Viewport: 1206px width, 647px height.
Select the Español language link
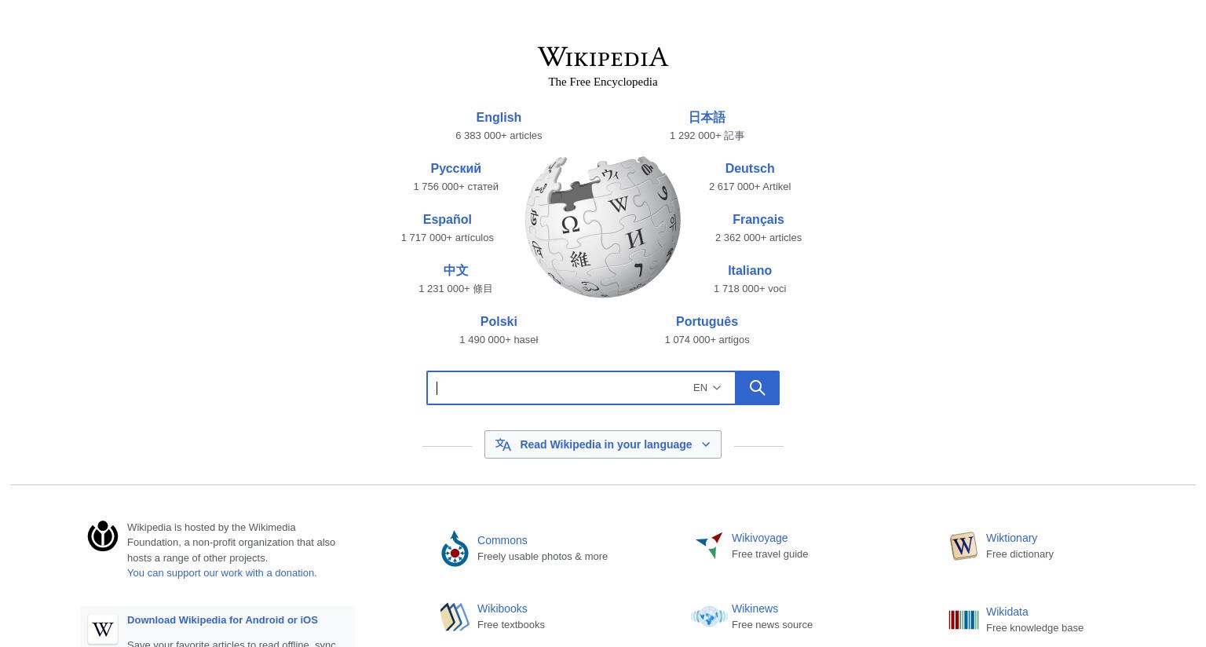(x=447, y=219)
